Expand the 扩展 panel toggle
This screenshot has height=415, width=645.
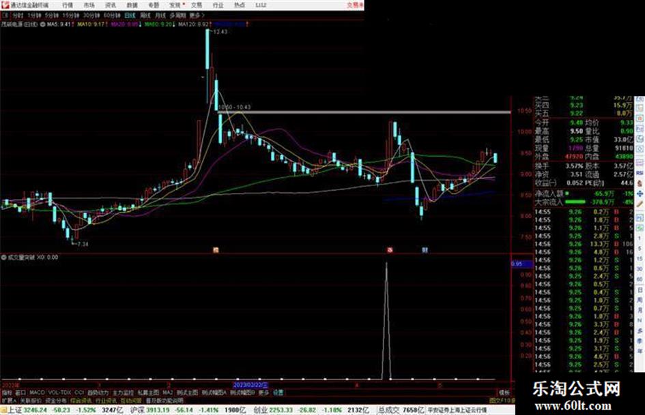click(9, 400)
